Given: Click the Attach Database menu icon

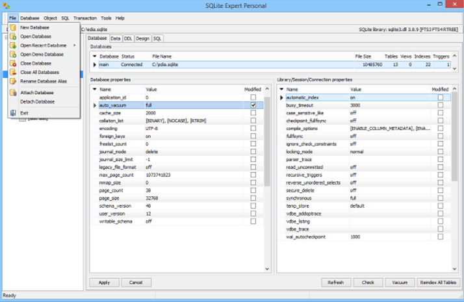Looking at the screenshot, I should coord(13,93).
